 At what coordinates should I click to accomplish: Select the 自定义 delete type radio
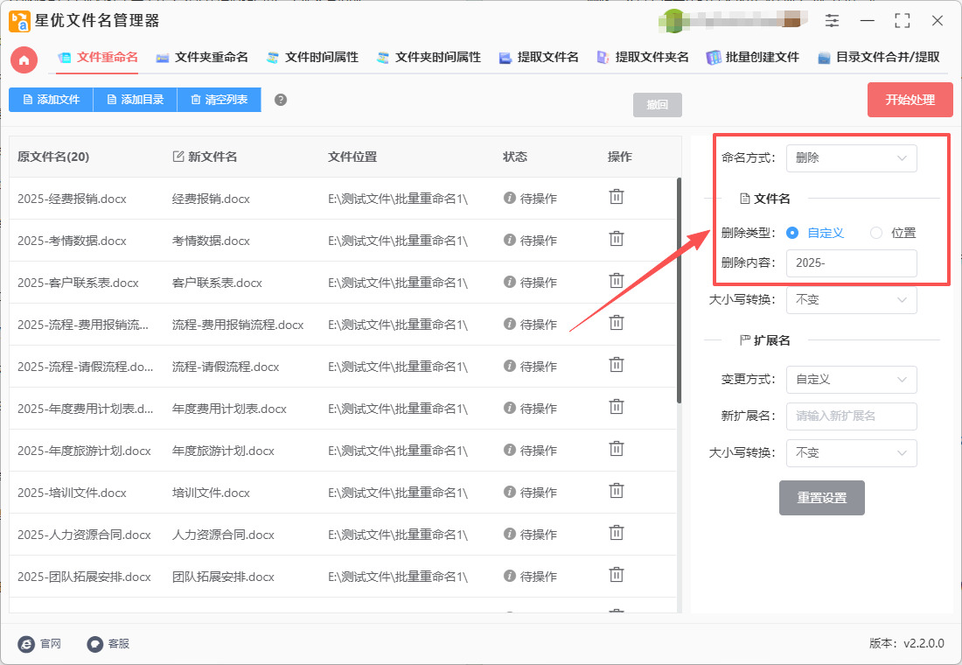792,233
